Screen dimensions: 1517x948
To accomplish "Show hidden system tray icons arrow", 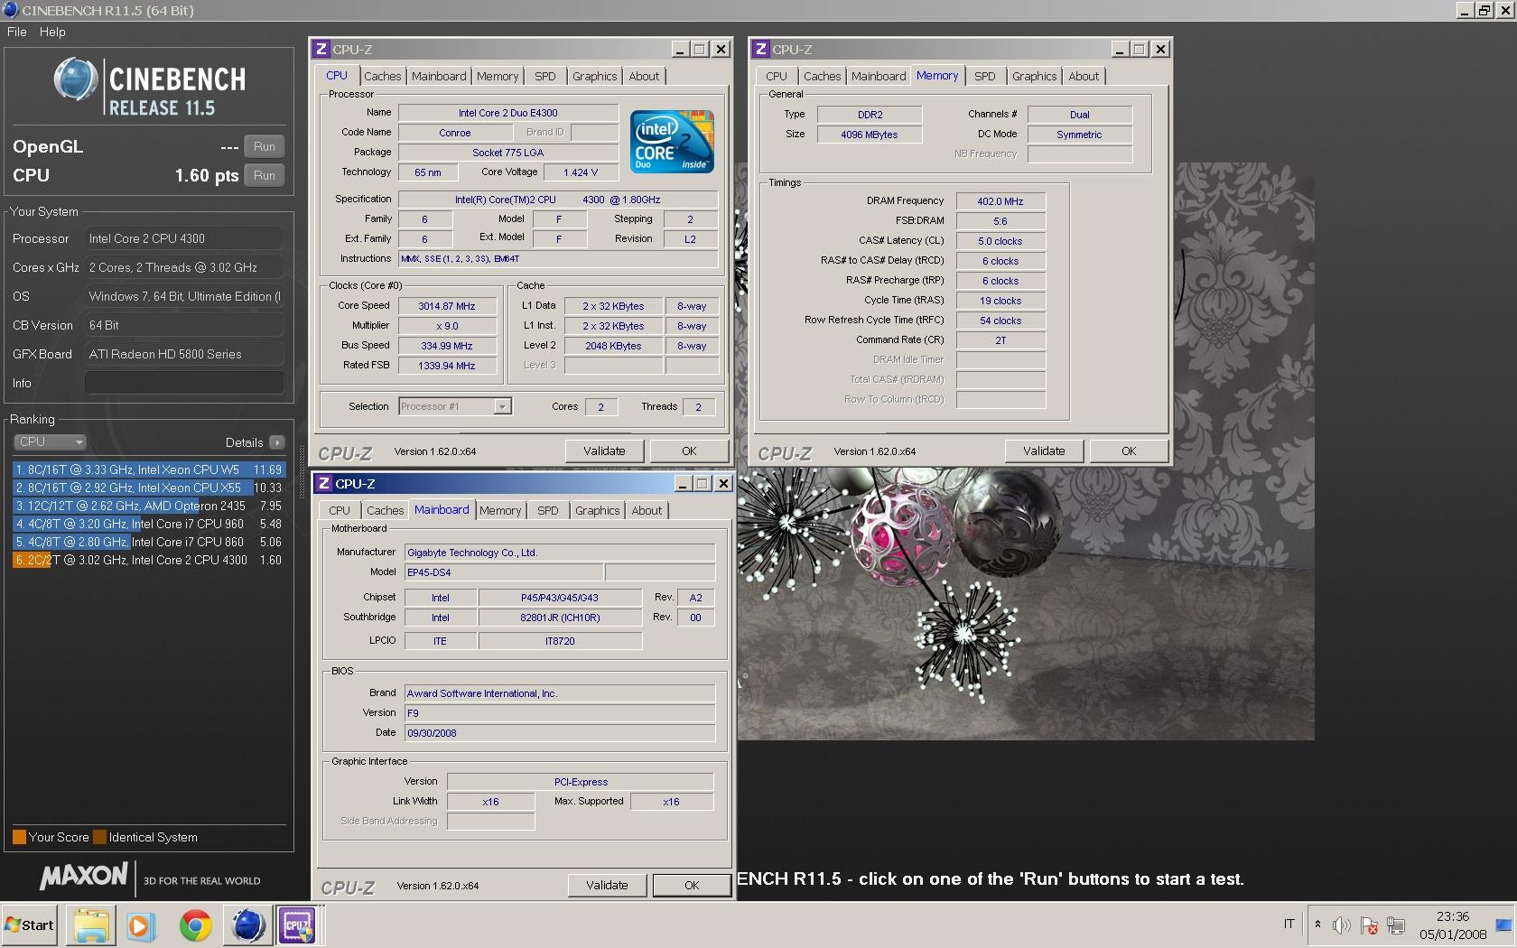I will pyautogui.click(x=1317, y=925).
